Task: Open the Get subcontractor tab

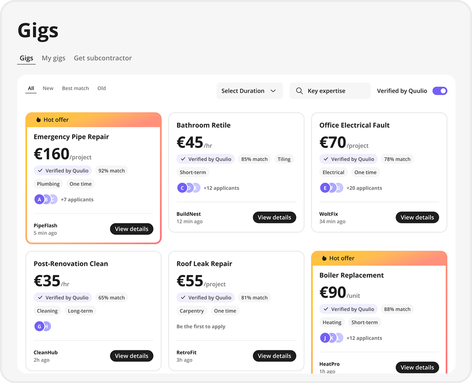Action: (102, 58)
